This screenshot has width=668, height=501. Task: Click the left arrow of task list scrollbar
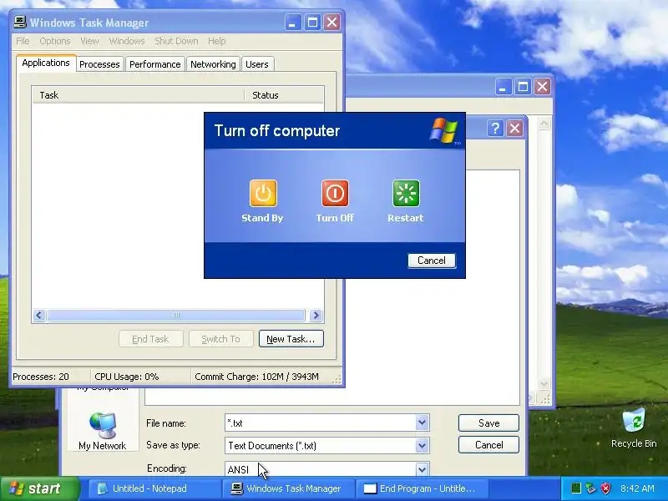(x=39, y=316)
